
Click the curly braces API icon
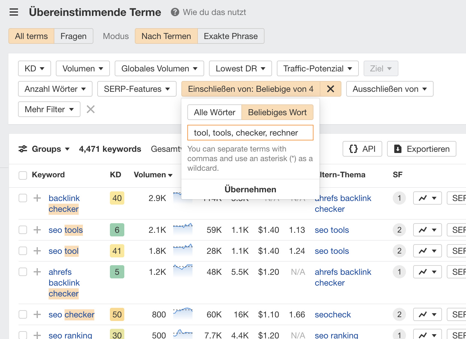pyautogui.click(x=354, y=149)
